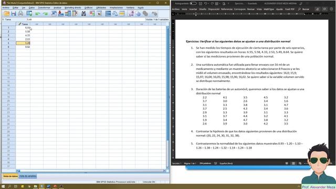Select highlighted cell 5.49 in row 5
Screen dimensions: 336x189
(23, 43)
